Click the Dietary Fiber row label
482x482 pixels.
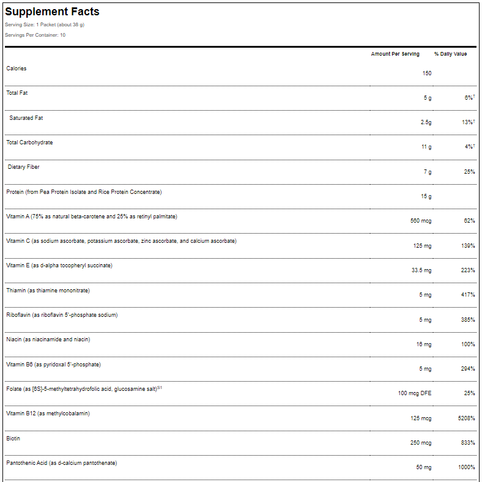(x=24, y=167)
